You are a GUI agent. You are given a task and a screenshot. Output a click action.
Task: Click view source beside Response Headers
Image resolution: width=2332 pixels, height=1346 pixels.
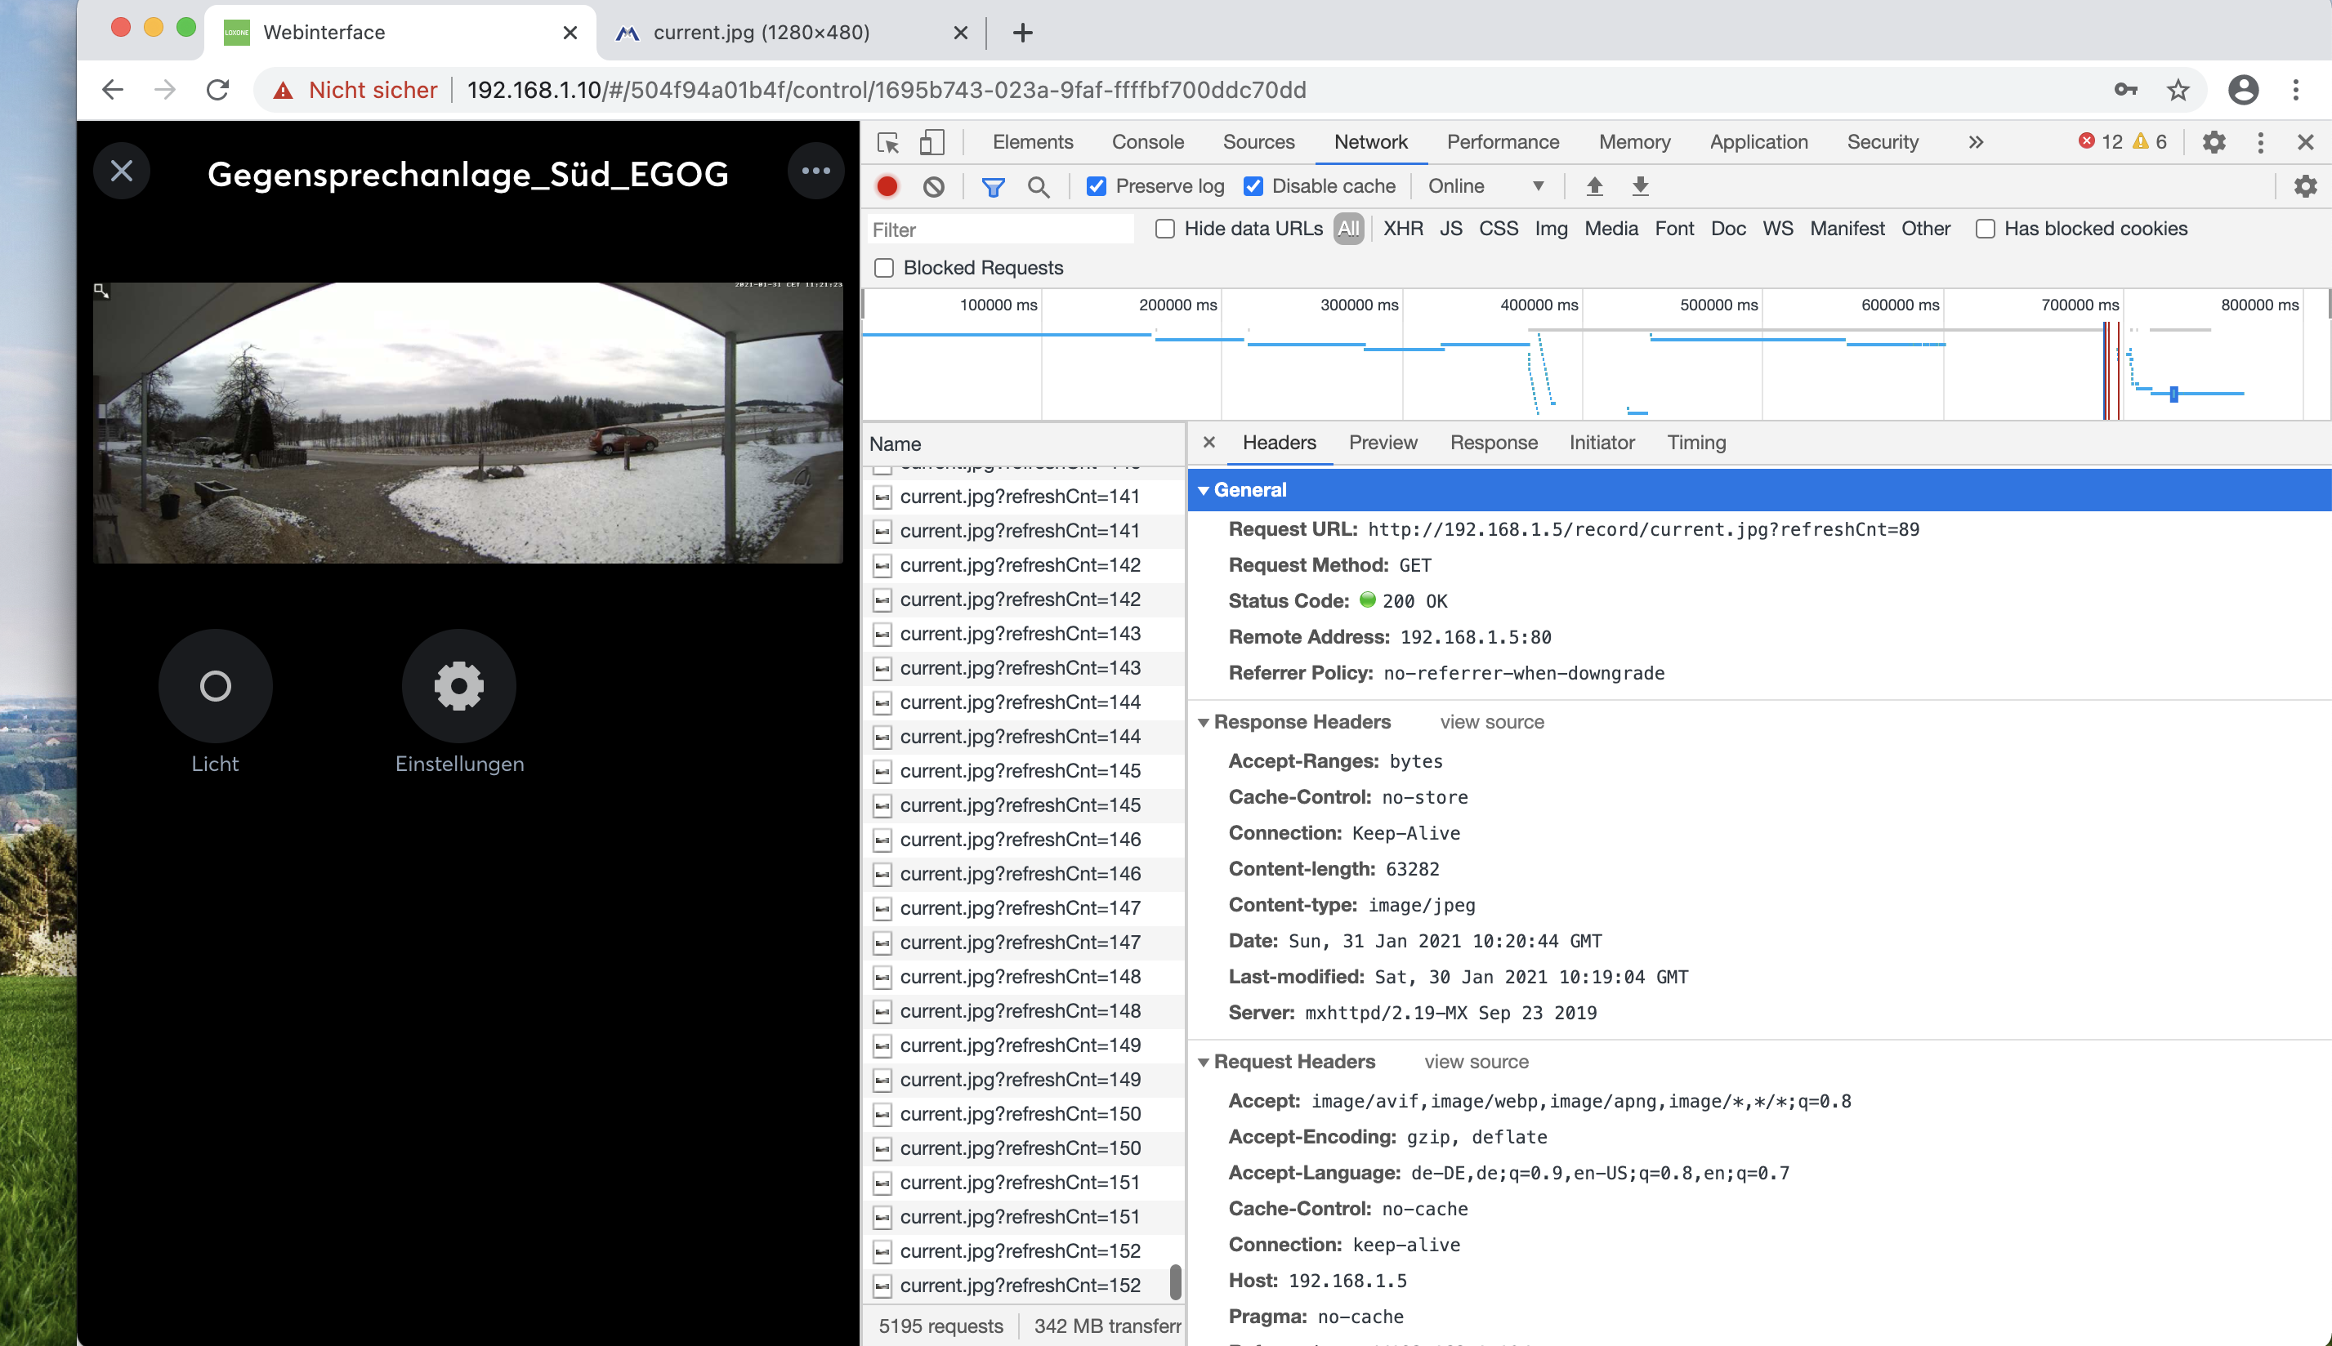pyautogui.click(x=1490, y=722)
